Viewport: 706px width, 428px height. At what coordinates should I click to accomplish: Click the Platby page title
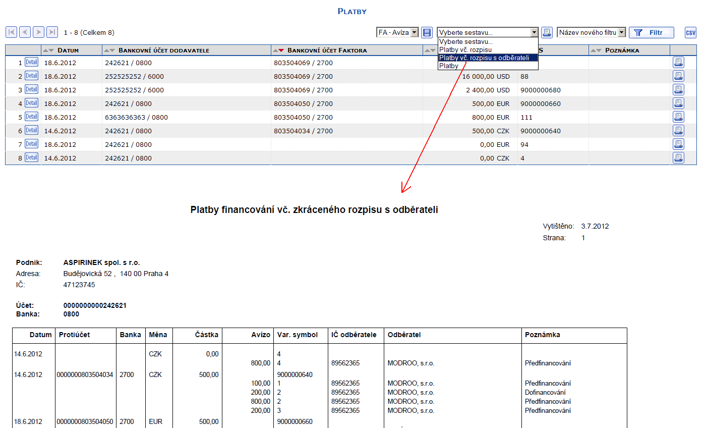coord(352,11)
